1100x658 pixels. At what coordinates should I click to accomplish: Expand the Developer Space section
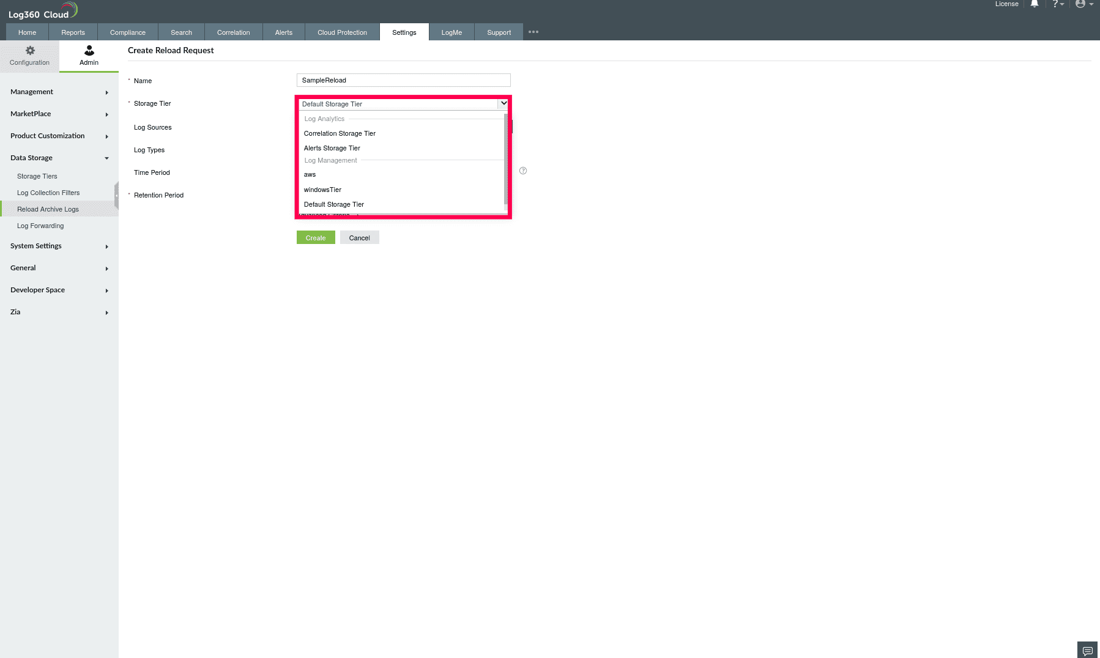click(x=59, y=290)
